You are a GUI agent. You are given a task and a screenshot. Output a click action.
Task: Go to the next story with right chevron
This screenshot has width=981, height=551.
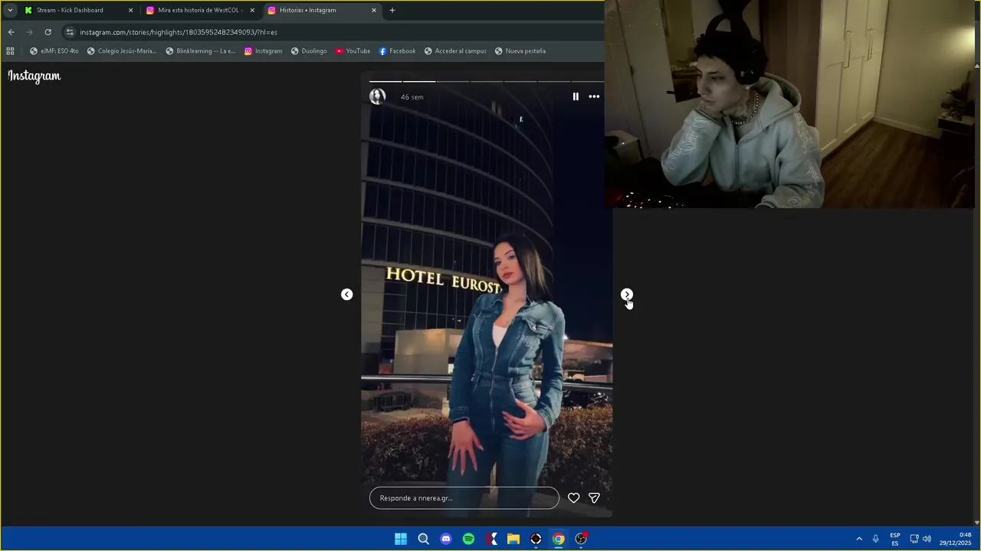627,295
